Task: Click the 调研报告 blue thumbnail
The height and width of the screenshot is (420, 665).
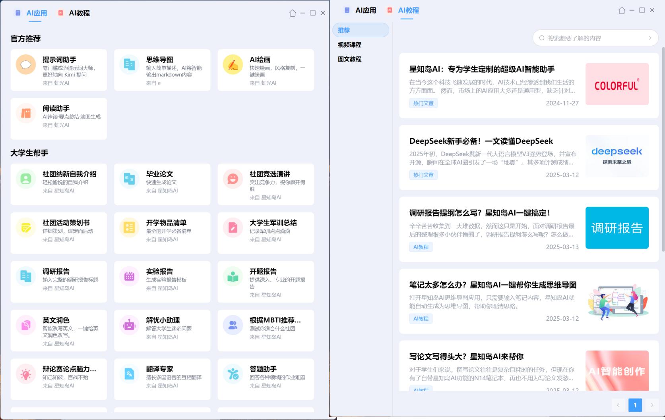Action: click(x=617, y=228)
